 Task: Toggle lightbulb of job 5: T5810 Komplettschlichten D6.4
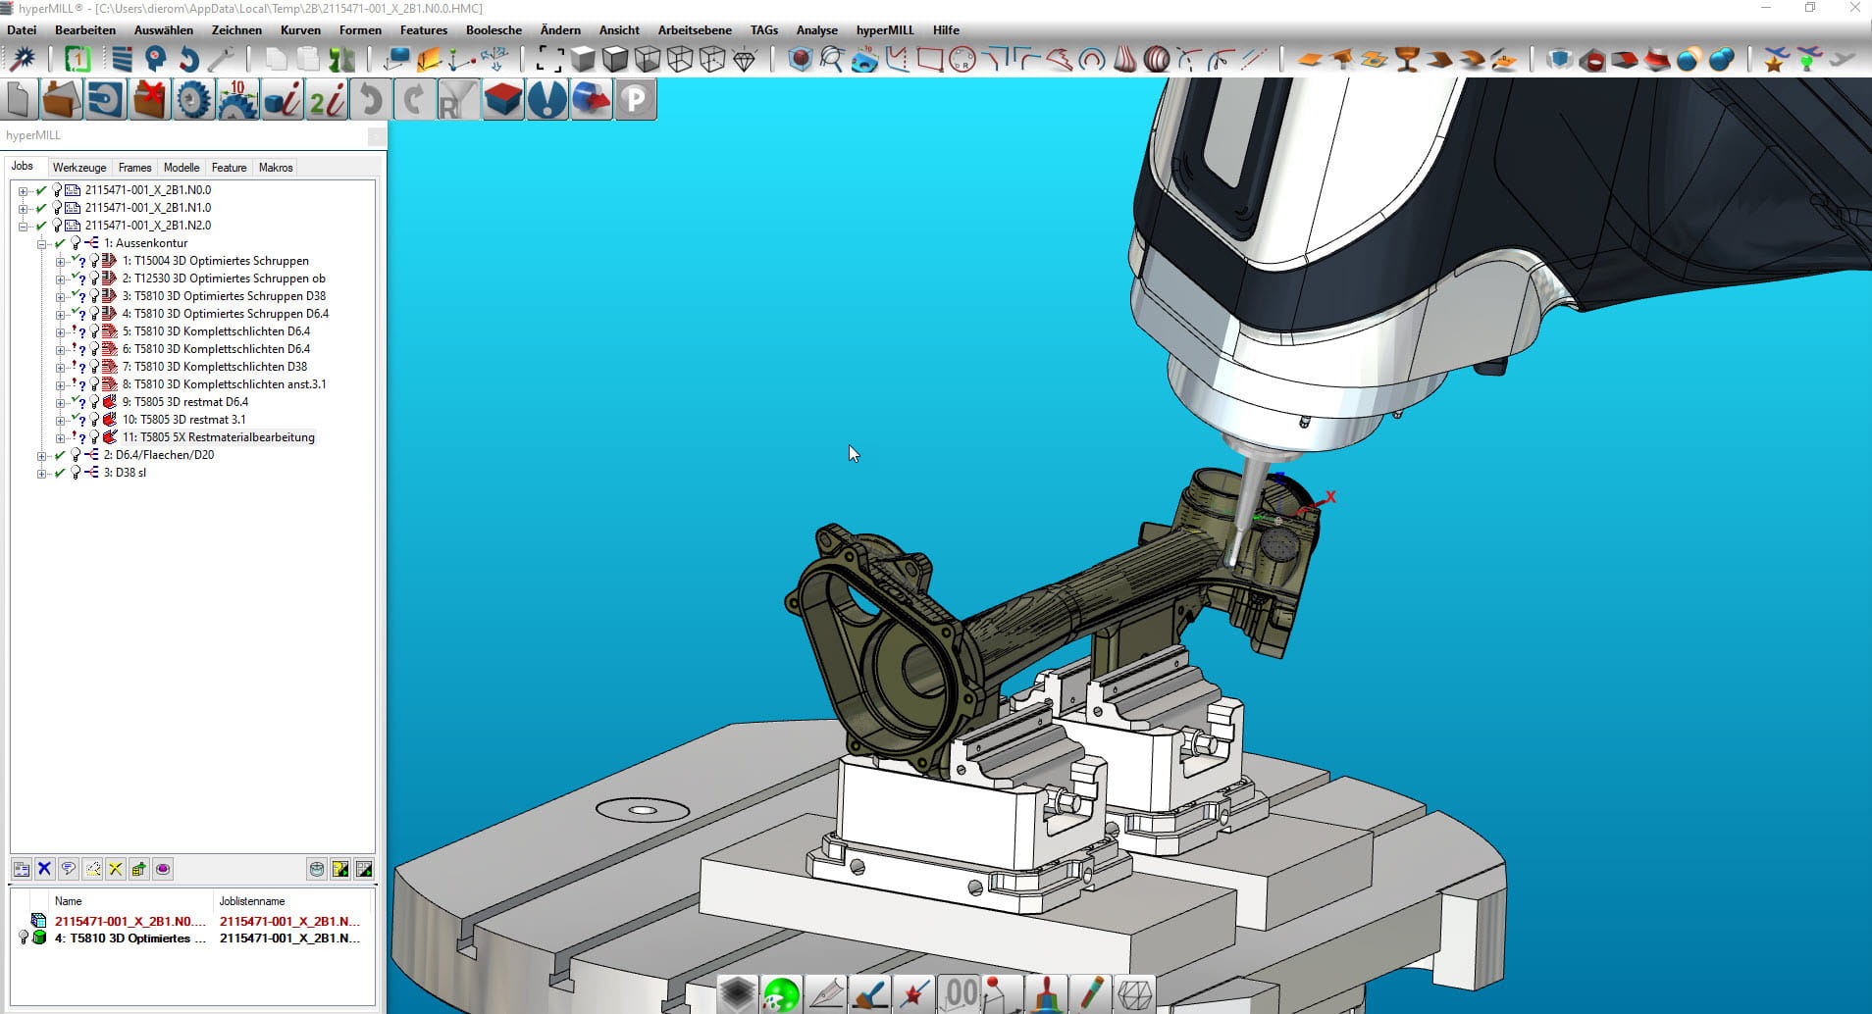click(x=94, y=331)
